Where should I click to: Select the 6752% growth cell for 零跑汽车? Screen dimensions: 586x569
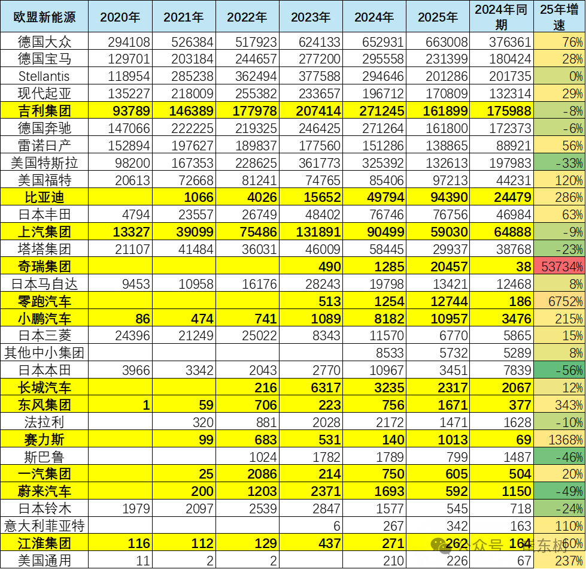pyautogui.click(x=560, y=301)
